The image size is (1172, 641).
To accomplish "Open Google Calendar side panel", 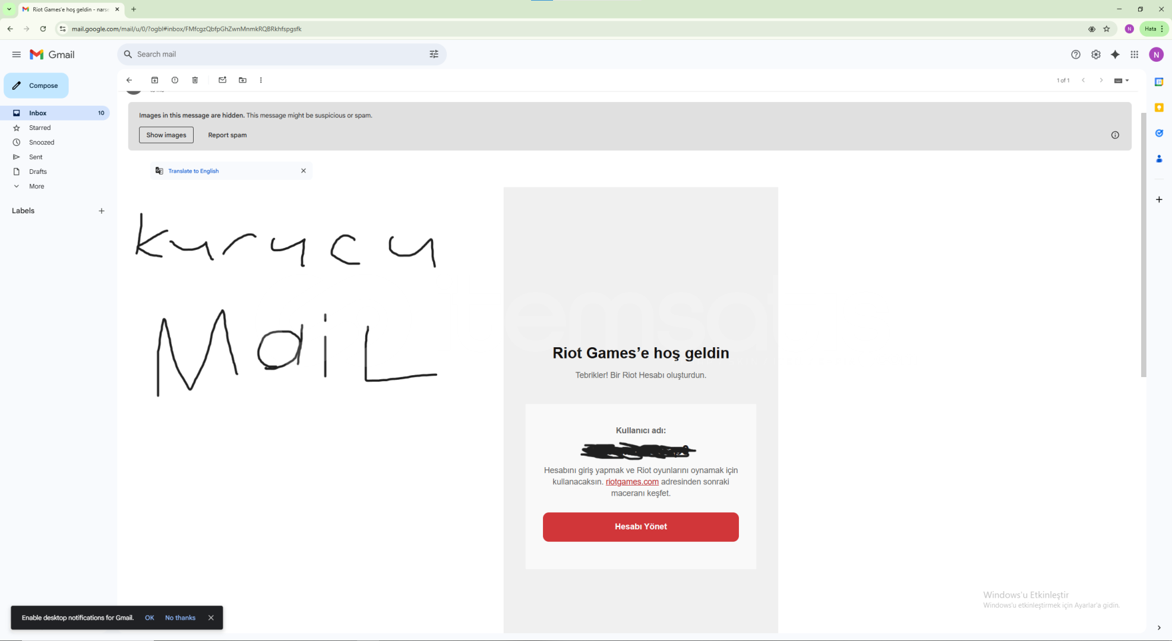I will 1159,82.
